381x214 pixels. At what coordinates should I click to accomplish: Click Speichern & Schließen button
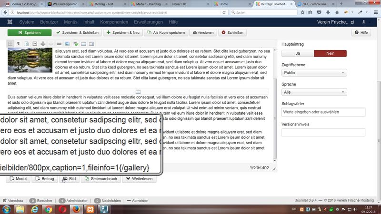77,32
